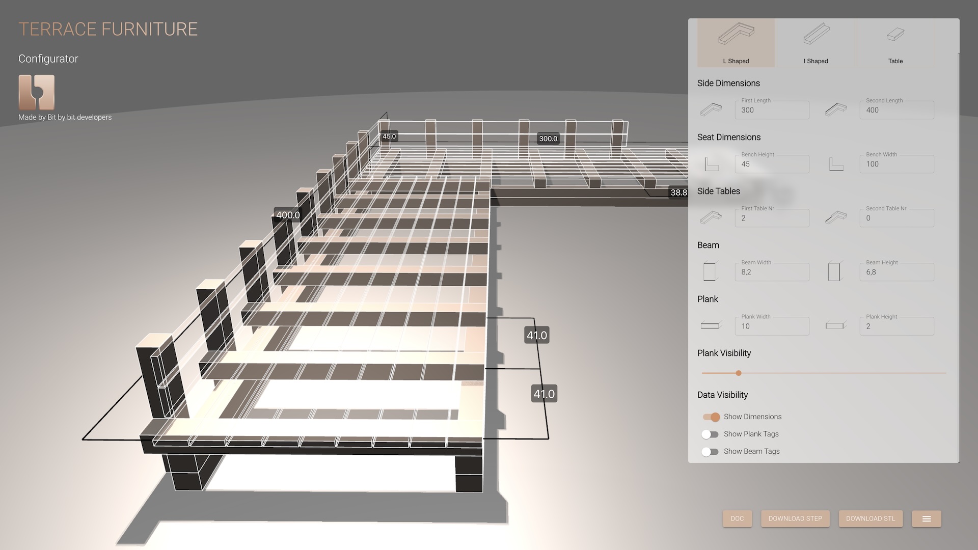Edit the Beam Width field
The height and width of the screenshot is (550, 978).
coord(772,272)
